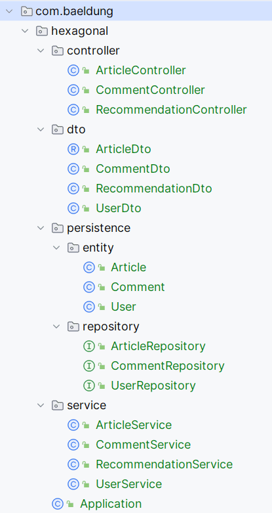This screenshot has width=272, height=513.
Task: Select the User entity class
Action: (123, 307)
